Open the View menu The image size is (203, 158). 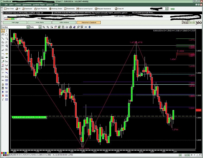pyautogui.click(x=11, y=5)
